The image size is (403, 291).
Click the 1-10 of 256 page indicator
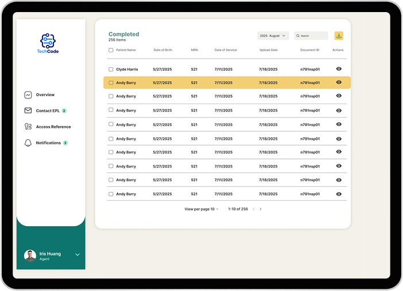click(238, 209)
